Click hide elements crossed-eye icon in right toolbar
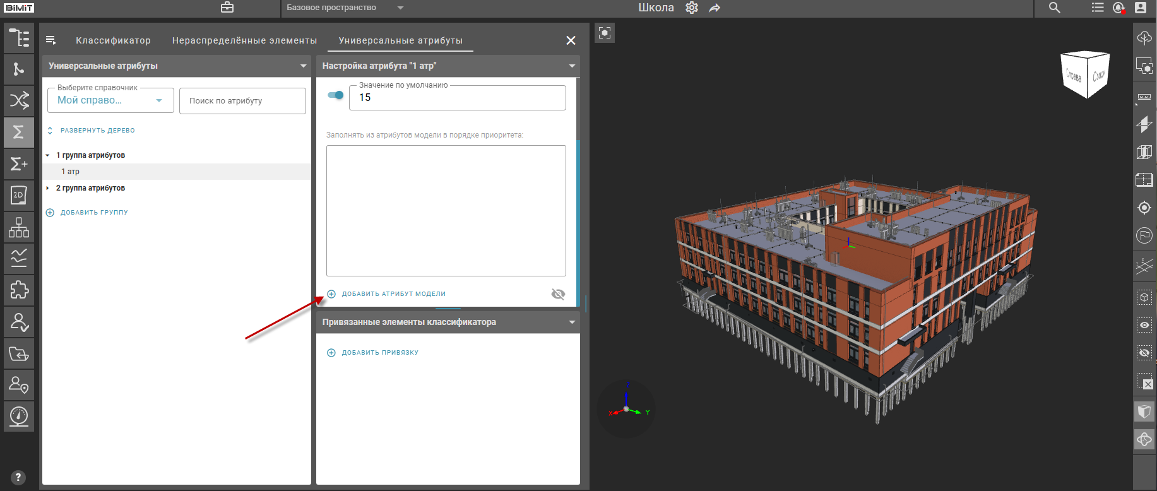 coord(1144,352)
